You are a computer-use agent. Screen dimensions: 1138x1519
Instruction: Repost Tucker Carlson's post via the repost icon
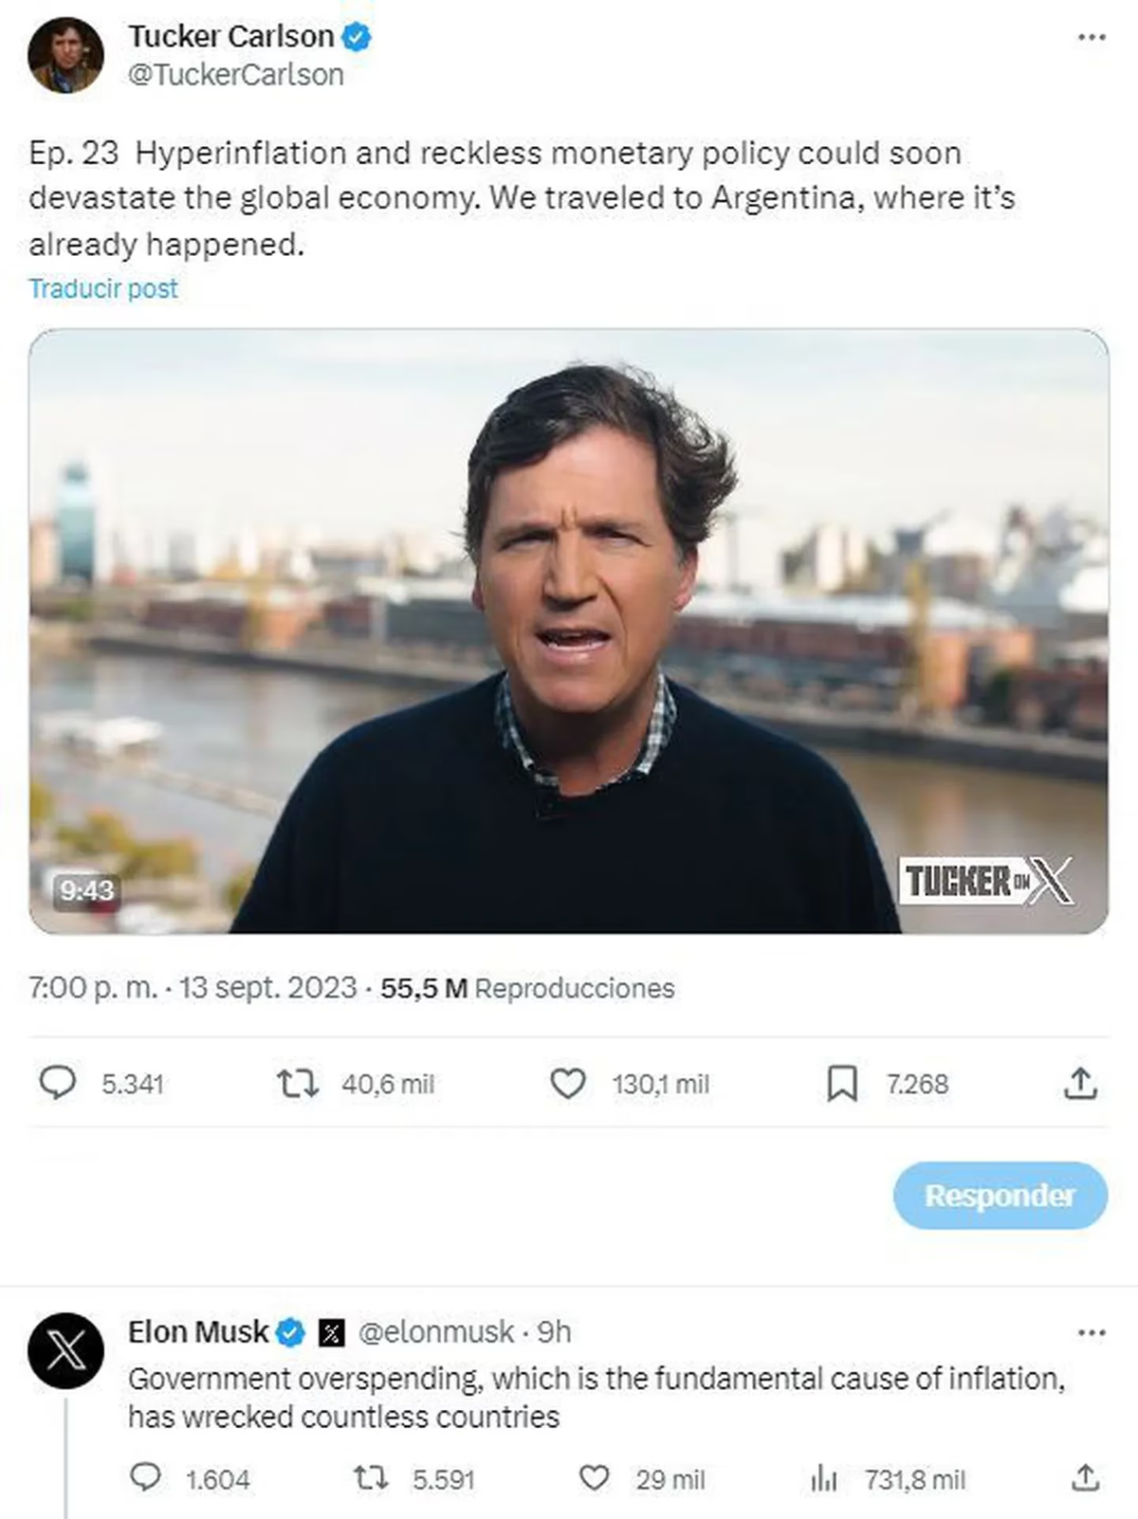[297, 1082]
